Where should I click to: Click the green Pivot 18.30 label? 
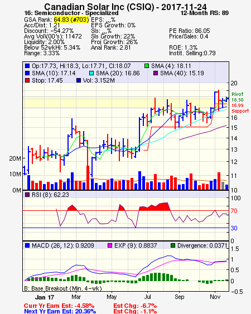238,97
